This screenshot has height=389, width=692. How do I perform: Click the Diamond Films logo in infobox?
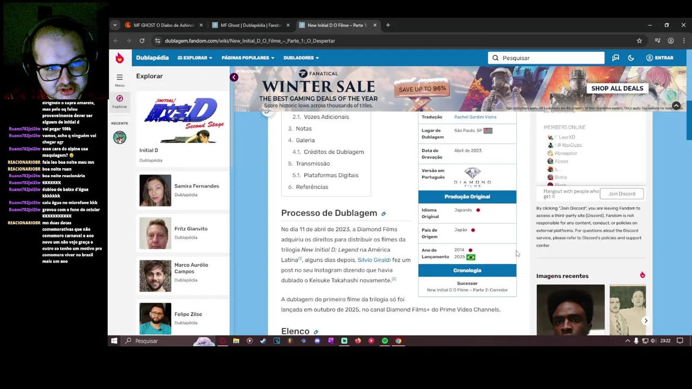click(x=472, y=177)
